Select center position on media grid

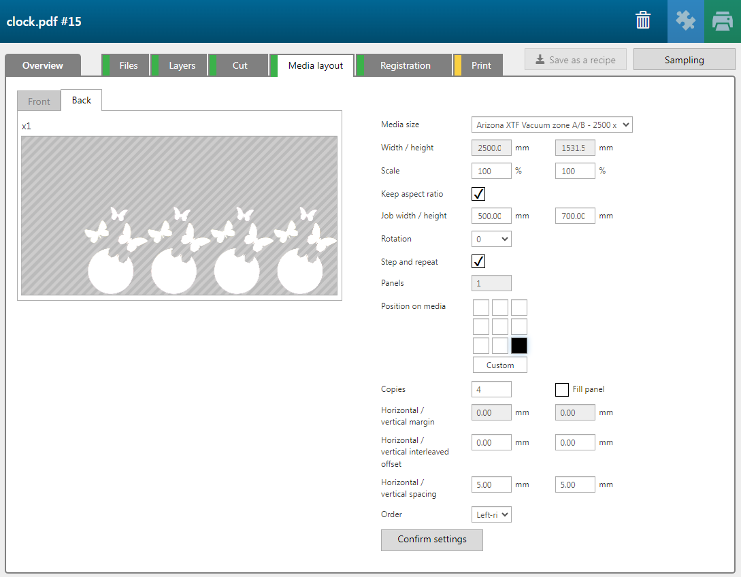500,327
